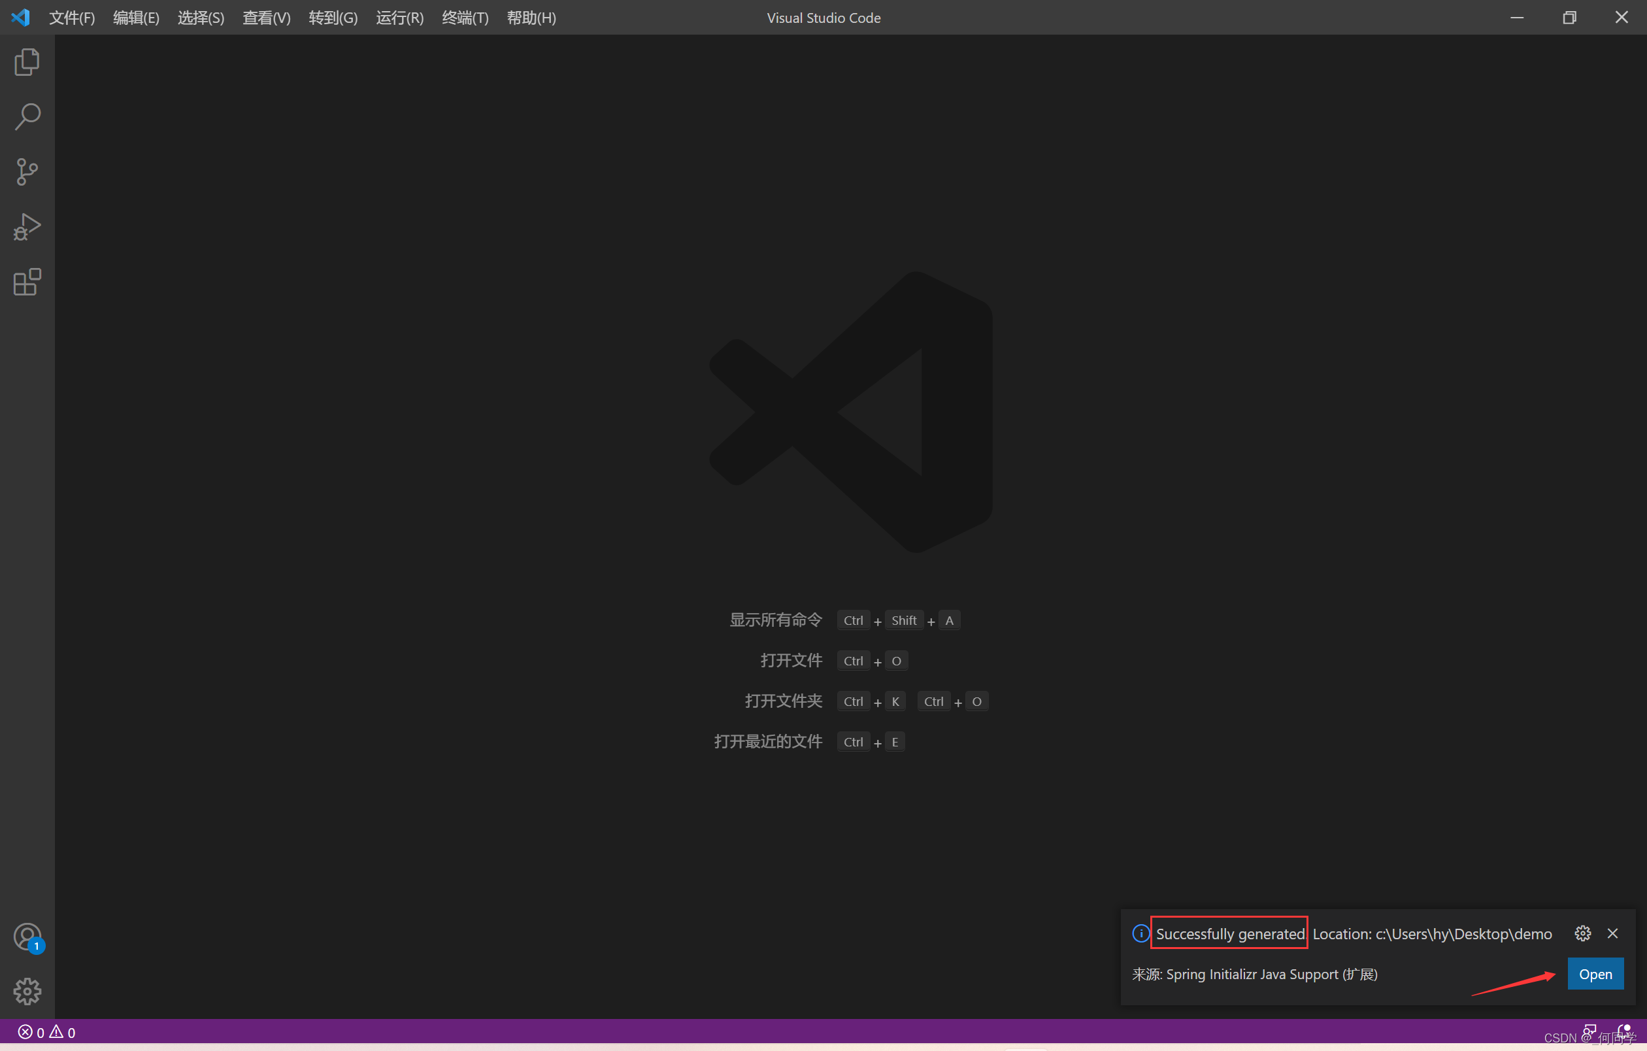Click the VS Code logo in title bar
Image resolution: width=1647 pixels, height=1051 pixels.
20,17
